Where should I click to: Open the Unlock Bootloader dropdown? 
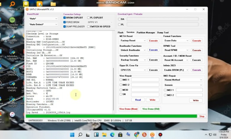click(x=133, y=50)
